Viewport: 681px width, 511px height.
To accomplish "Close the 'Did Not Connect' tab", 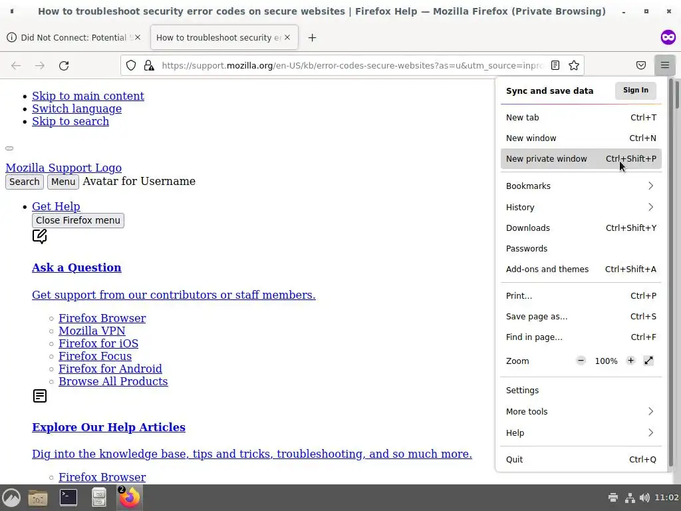I will coord(138,37).
